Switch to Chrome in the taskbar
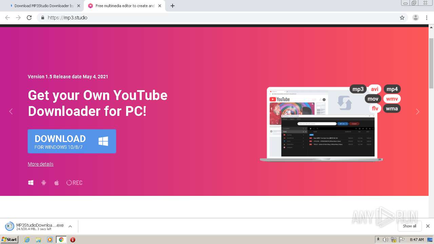The width and height of the screenshot is (434, 244). [x=61, y=240]
